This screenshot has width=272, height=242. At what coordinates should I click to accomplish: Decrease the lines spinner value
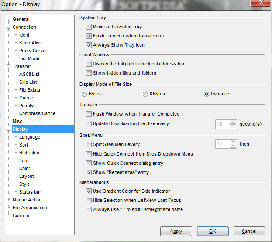(x=233, y=146)
